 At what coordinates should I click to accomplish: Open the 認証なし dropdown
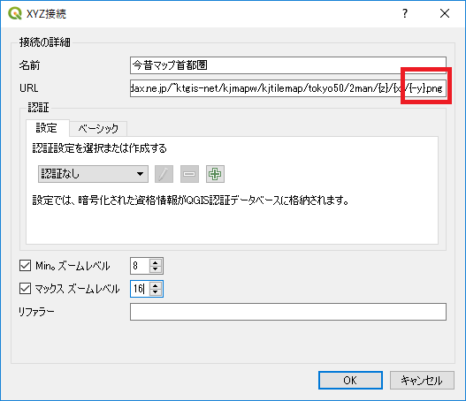click(93, 174)
